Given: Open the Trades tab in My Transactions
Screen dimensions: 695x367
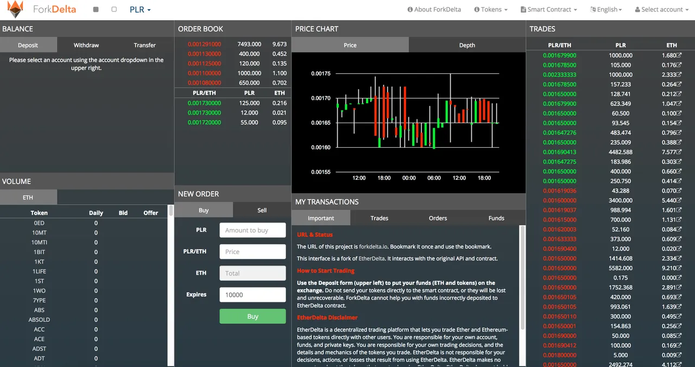Looking at the screenshot, I should (x=379, y=218).
